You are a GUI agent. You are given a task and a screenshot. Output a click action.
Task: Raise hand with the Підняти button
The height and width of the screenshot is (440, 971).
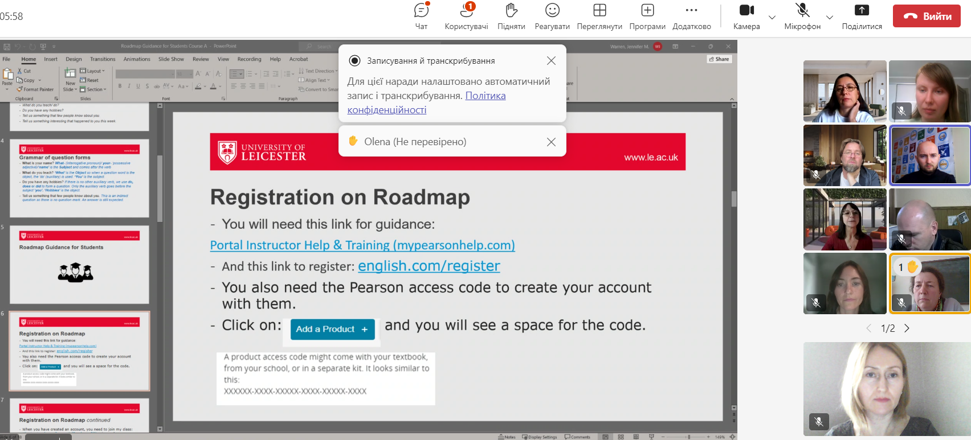[511, 17]
